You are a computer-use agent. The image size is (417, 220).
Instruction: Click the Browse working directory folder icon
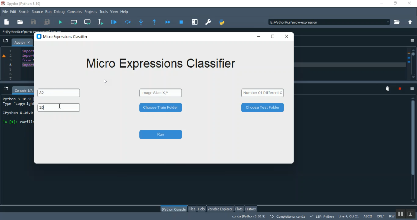(397, 22)
